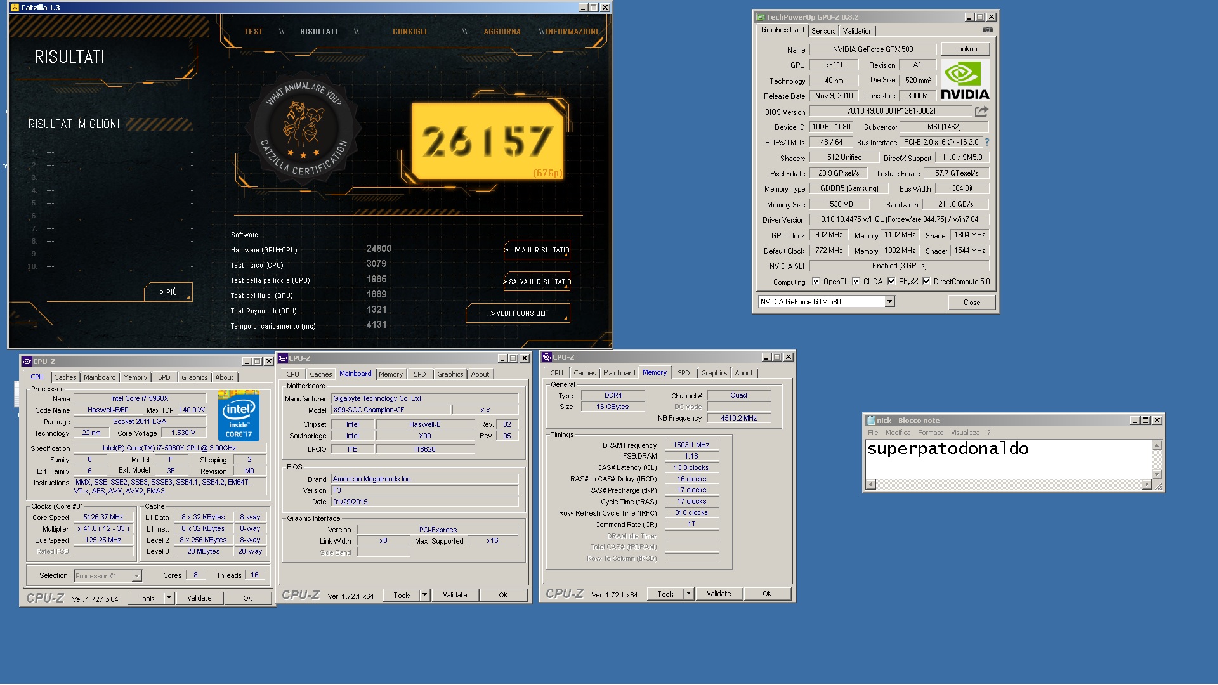Open Tools dropdown arrow in CPU-Z Memory window
This screenshot has width=1218, height=685.
click(688, 594)
